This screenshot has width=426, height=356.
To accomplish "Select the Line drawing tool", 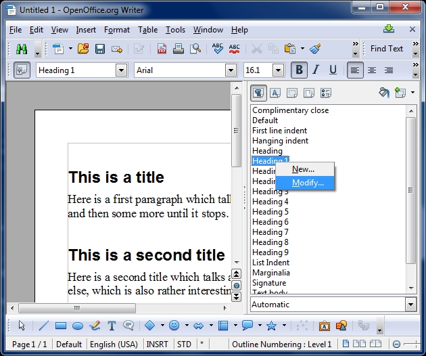I will point(44,326).
